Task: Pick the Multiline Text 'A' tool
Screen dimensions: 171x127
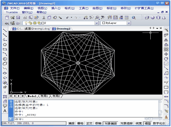Action: point(5,111)
